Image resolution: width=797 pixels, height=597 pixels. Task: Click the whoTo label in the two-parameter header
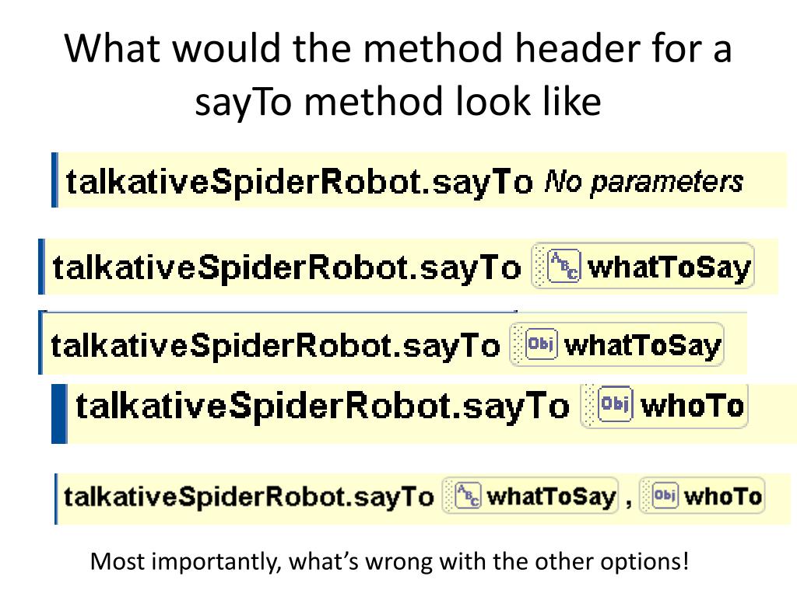click(x=722, y=496)
